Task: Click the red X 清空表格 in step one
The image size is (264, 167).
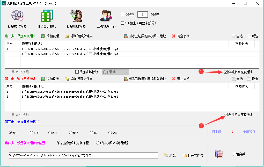Action: tap(174, 36)
